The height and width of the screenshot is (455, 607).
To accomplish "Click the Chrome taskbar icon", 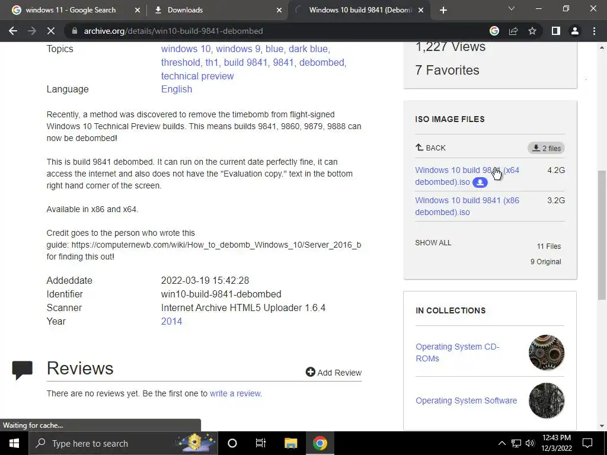I will (320, 443).
